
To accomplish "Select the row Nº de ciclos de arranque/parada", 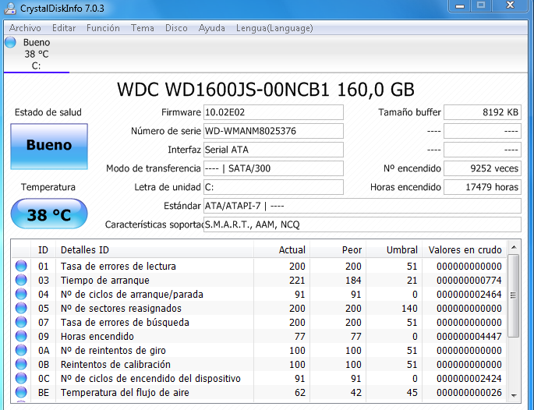I will pyautogui.click(x=259, y=294).
